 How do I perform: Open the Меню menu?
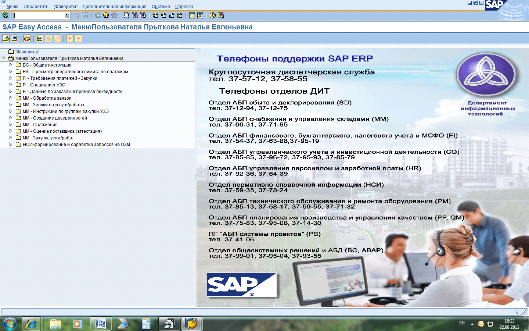tap(12, 7)
